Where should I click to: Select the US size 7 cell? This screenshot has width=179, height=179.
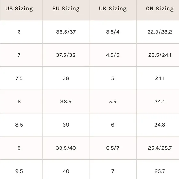point(21,55)
